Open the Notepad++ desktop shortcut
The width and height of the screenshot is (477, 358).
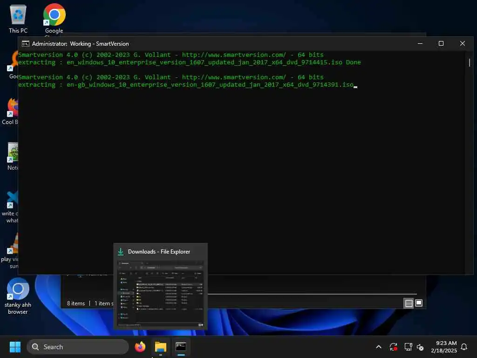(x=12, y=156)
